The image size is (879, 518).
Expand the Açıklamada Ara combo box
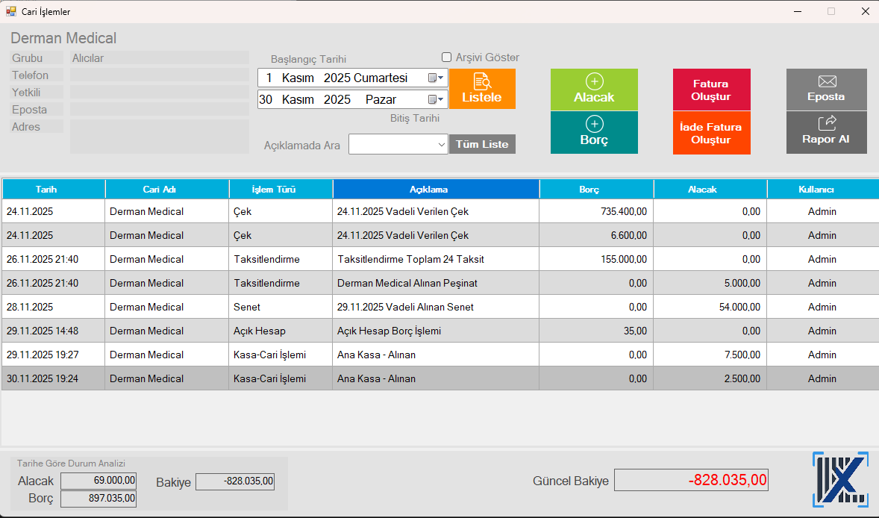point(441,145)
